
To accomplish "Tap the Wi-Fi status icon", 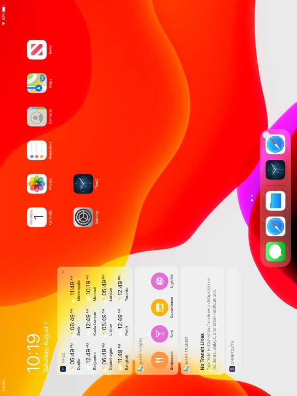I will coord(4,23).
